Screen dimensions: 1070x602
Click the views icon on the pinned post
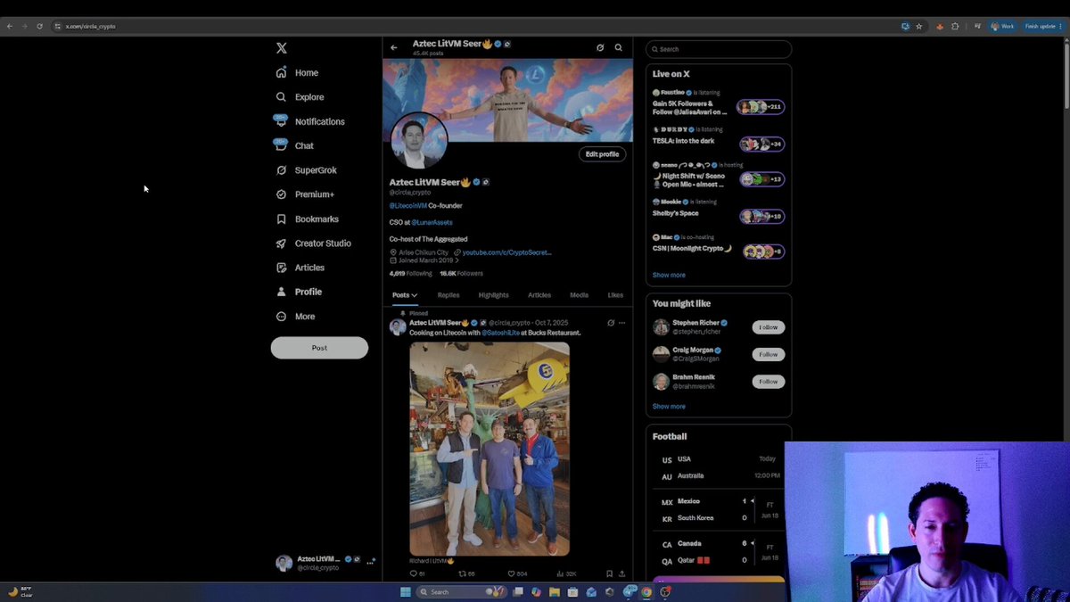(561, 574)
